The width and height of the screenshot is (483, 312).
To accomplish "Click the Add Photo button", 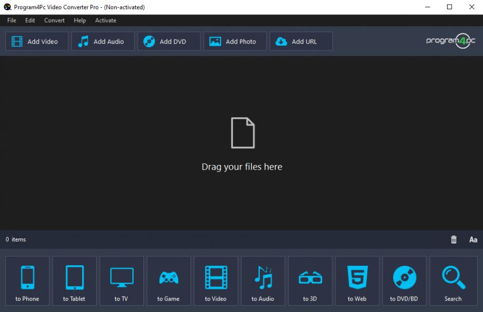I will [x=235, y=41].
